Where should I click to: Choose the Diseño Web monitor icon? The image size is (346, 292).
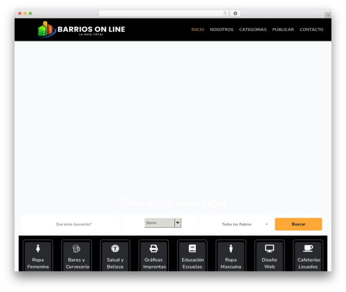[269, 249]
